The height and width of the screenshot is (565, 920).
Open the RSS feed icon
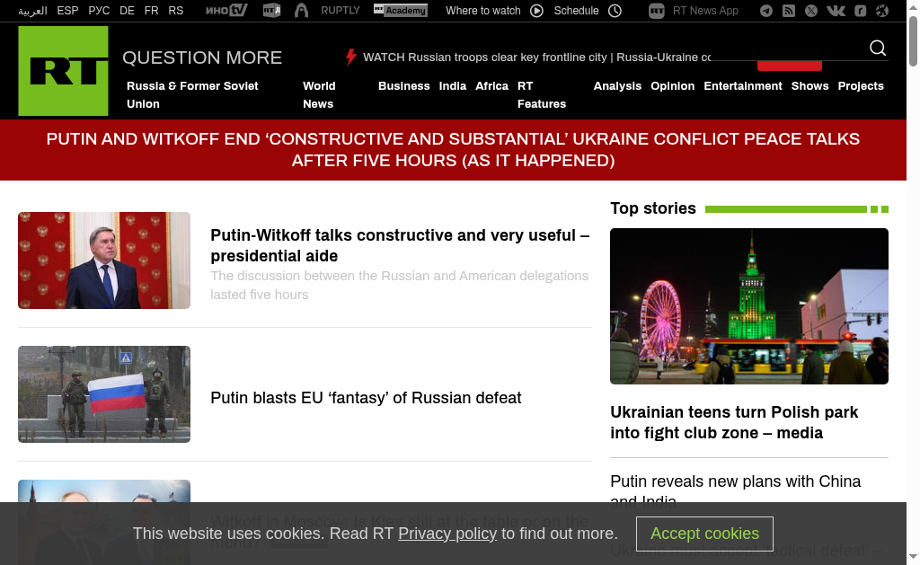click(789, 11)
